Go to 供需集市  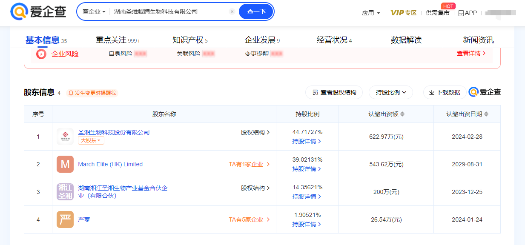(x=438, y=13)
